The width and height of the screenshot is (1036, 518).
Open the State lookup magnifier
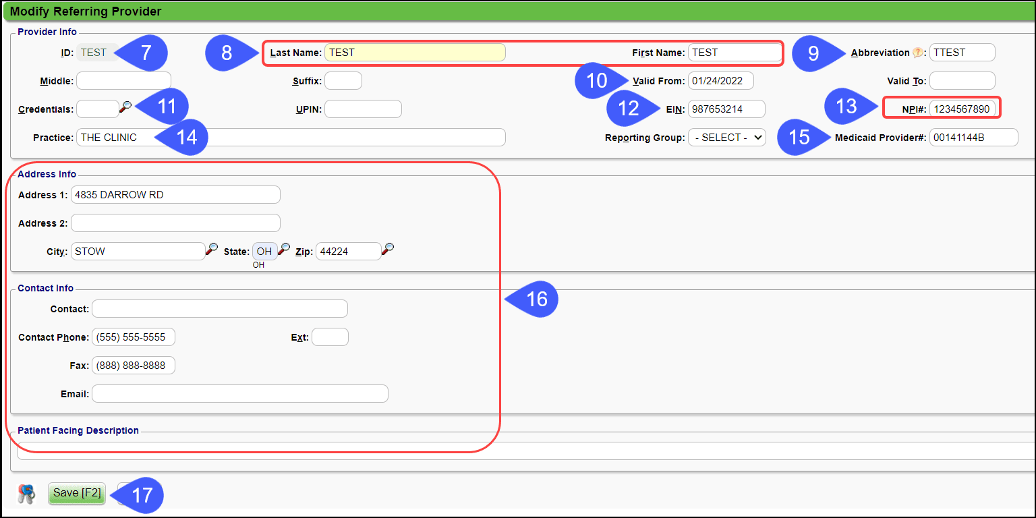(284, 248)
